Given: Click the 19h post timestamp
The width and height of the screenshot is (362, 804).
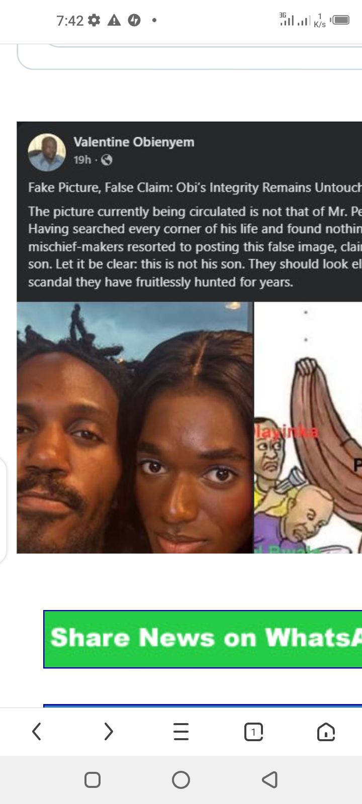Looking at the screenshot, I should click(82, 160).
